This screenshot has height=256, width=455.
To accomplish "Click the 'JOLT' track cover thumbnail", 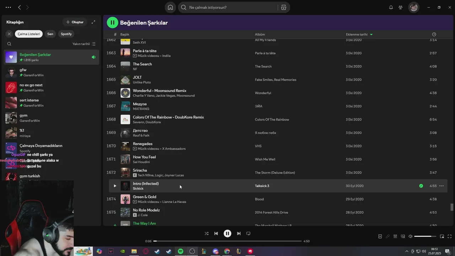I will pyautogui.click(x=125, y=80).
